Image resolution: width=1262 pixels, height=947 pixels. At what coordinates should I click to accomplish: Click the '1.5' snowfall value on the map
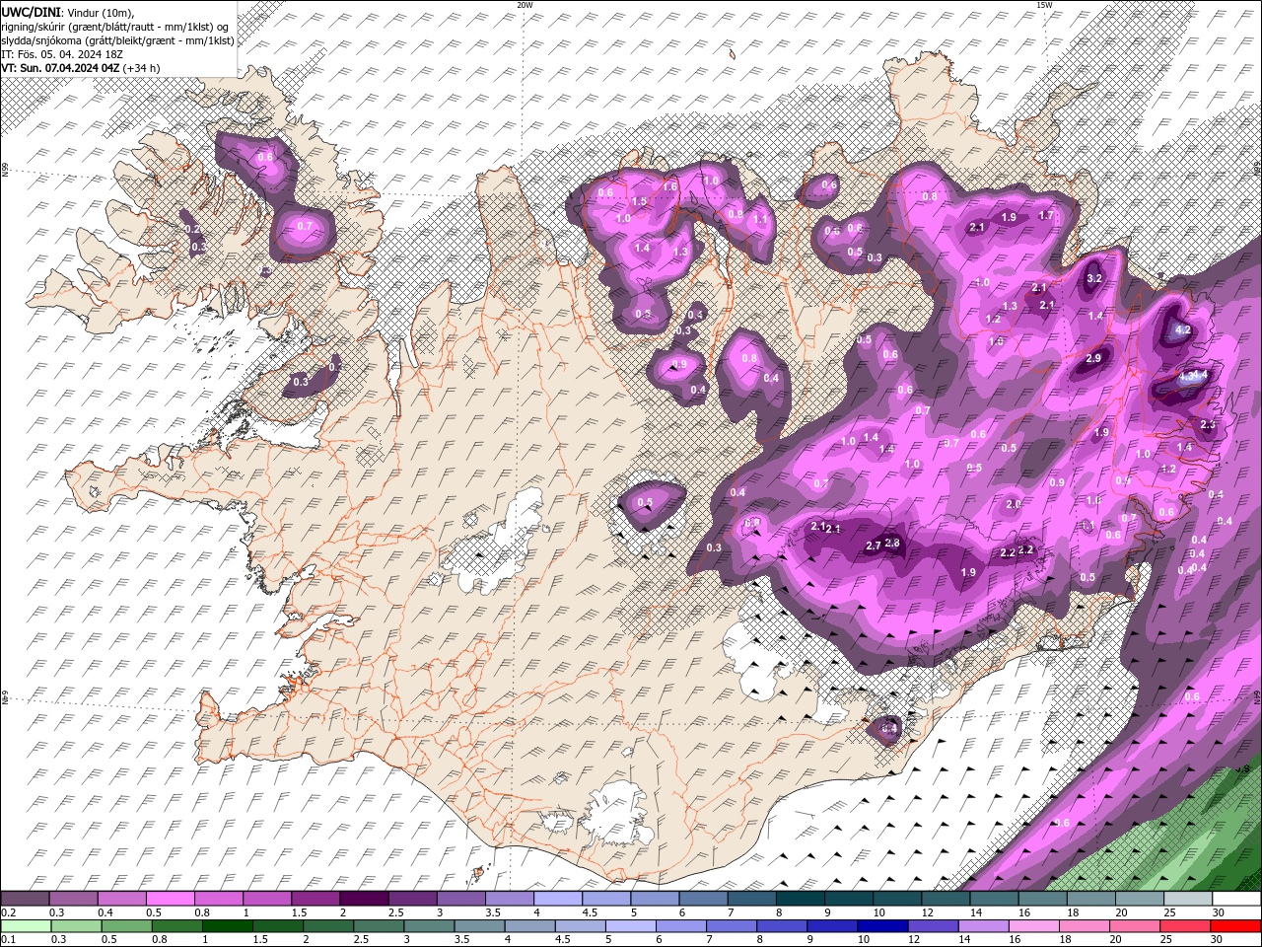point(639,202)
